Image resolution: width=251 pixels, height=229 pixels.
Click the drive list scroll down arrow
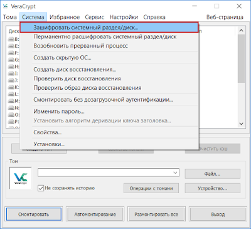pos(241,124)
